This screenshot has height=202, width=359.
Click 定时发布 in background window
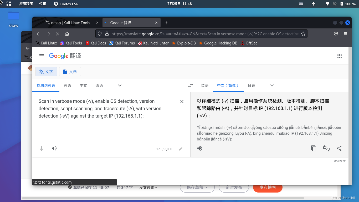(234, 188)
